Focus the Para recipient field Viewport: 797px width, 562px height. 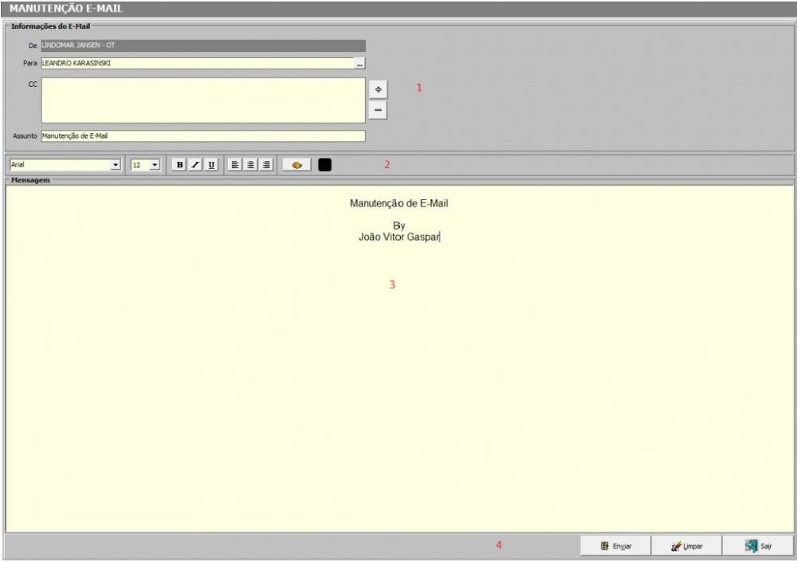click(198, 64)
